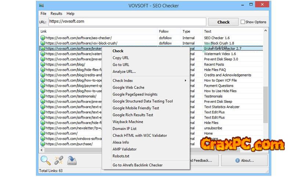Select Google Rich Results Test
307x177 pixels.
tap(133, 115)
